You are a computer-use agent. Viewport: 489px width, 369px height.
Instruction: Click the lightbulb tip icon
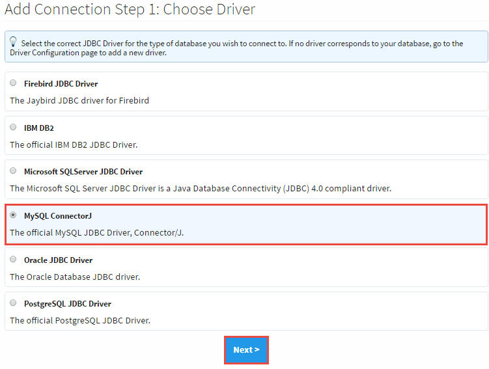(x=14, y=42)
